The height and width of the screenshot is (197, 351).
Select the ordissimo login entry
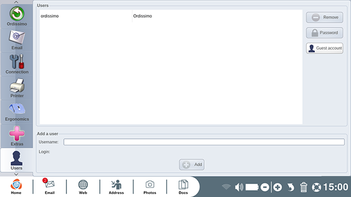click(50, 16)
